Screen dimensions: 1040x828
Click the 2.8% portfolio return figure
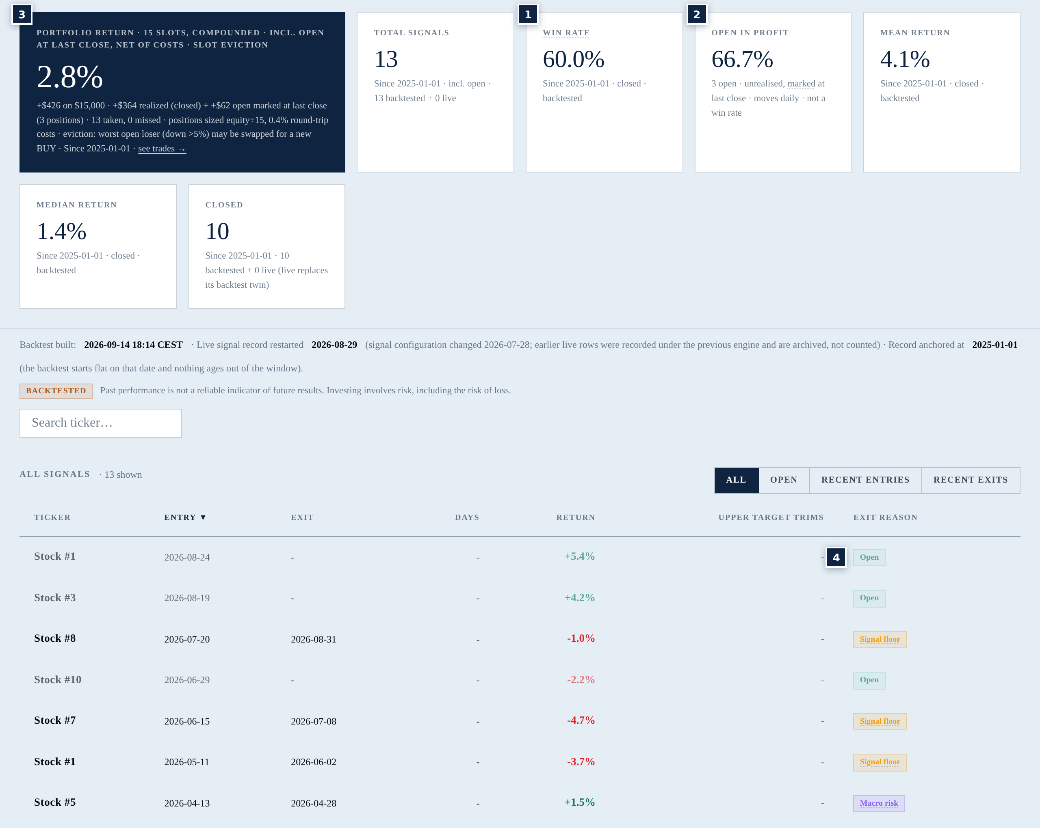coord(69,77)
